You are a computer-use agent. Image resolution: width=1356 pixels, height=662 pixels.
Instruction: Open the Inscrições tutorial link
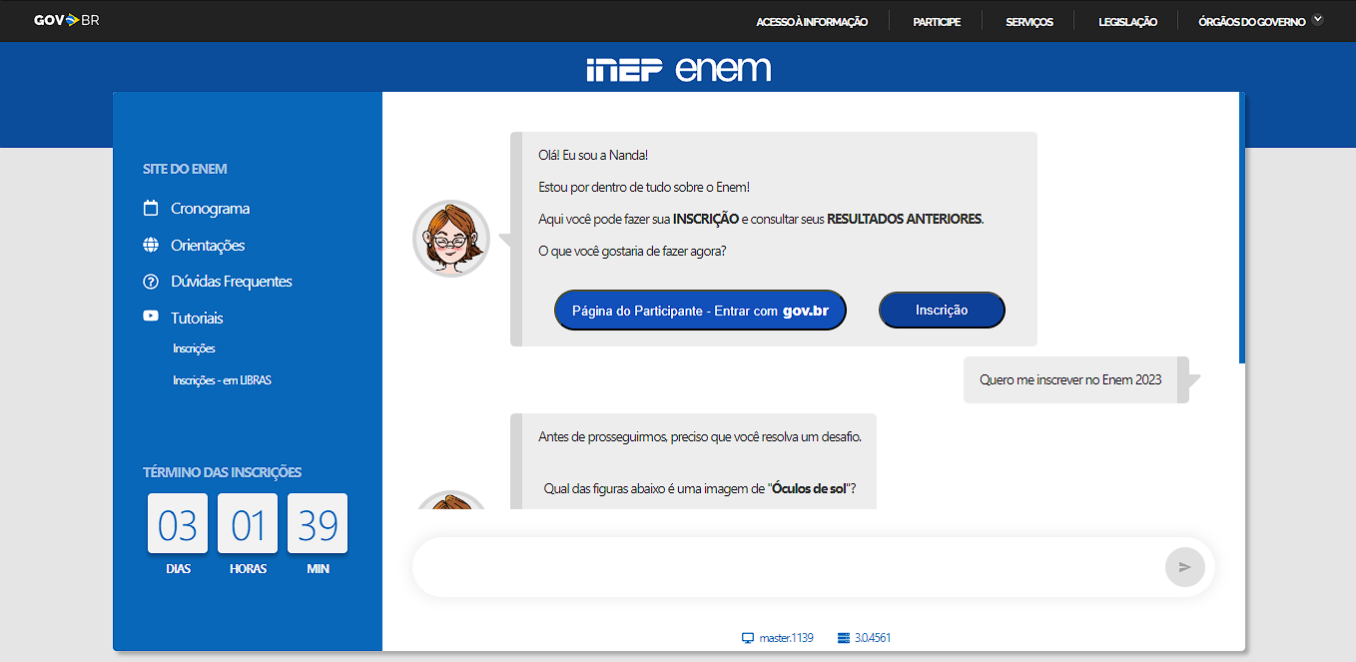[194, 348]
